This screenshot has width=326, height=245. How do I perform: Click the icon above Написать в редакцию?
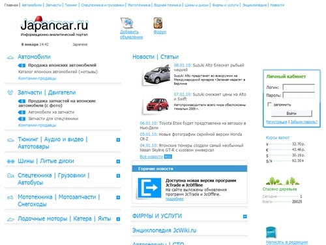271,233
